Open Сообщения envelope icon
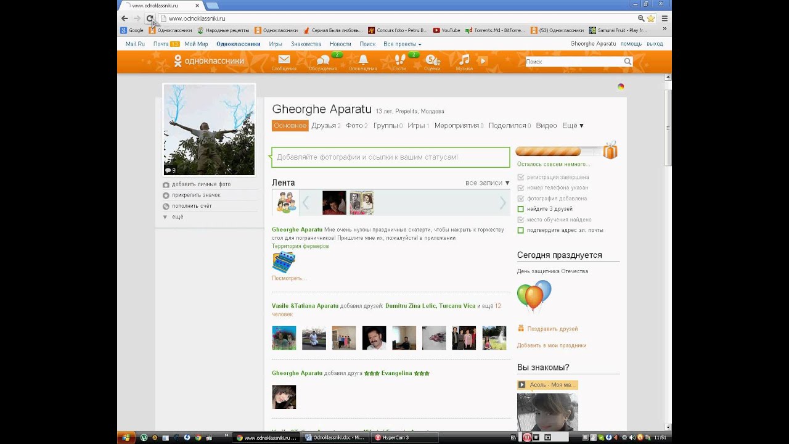The image size is (789, 444). click(284, 60)
